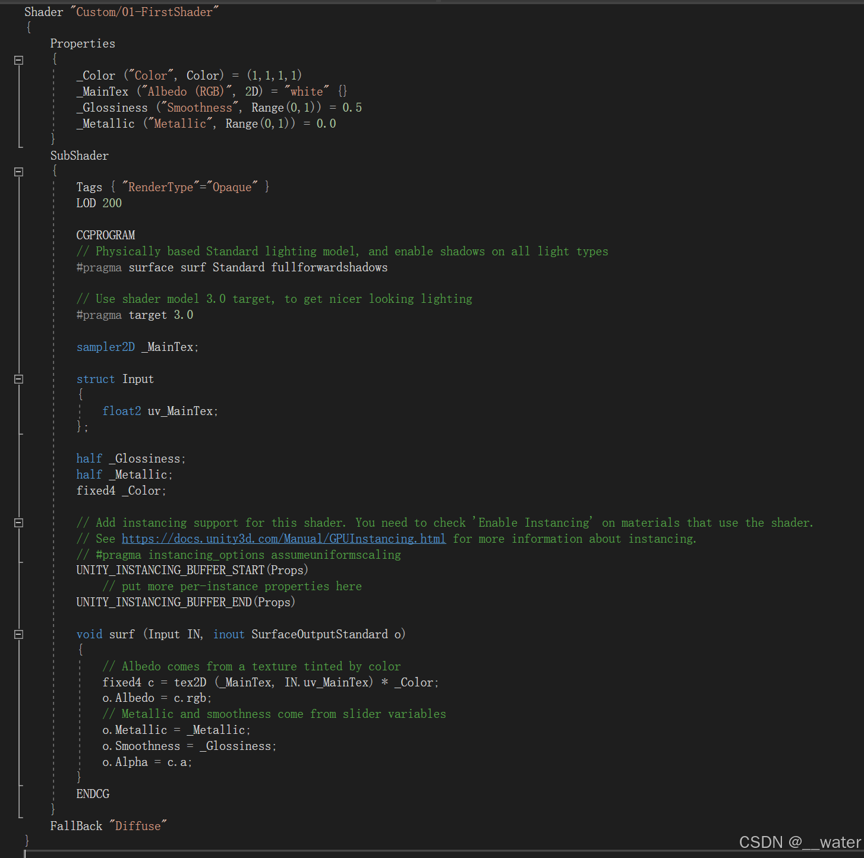Click the fixed4 c = tex2D line
Viewport: 864px width, 858px height.
tap(270, 682)
